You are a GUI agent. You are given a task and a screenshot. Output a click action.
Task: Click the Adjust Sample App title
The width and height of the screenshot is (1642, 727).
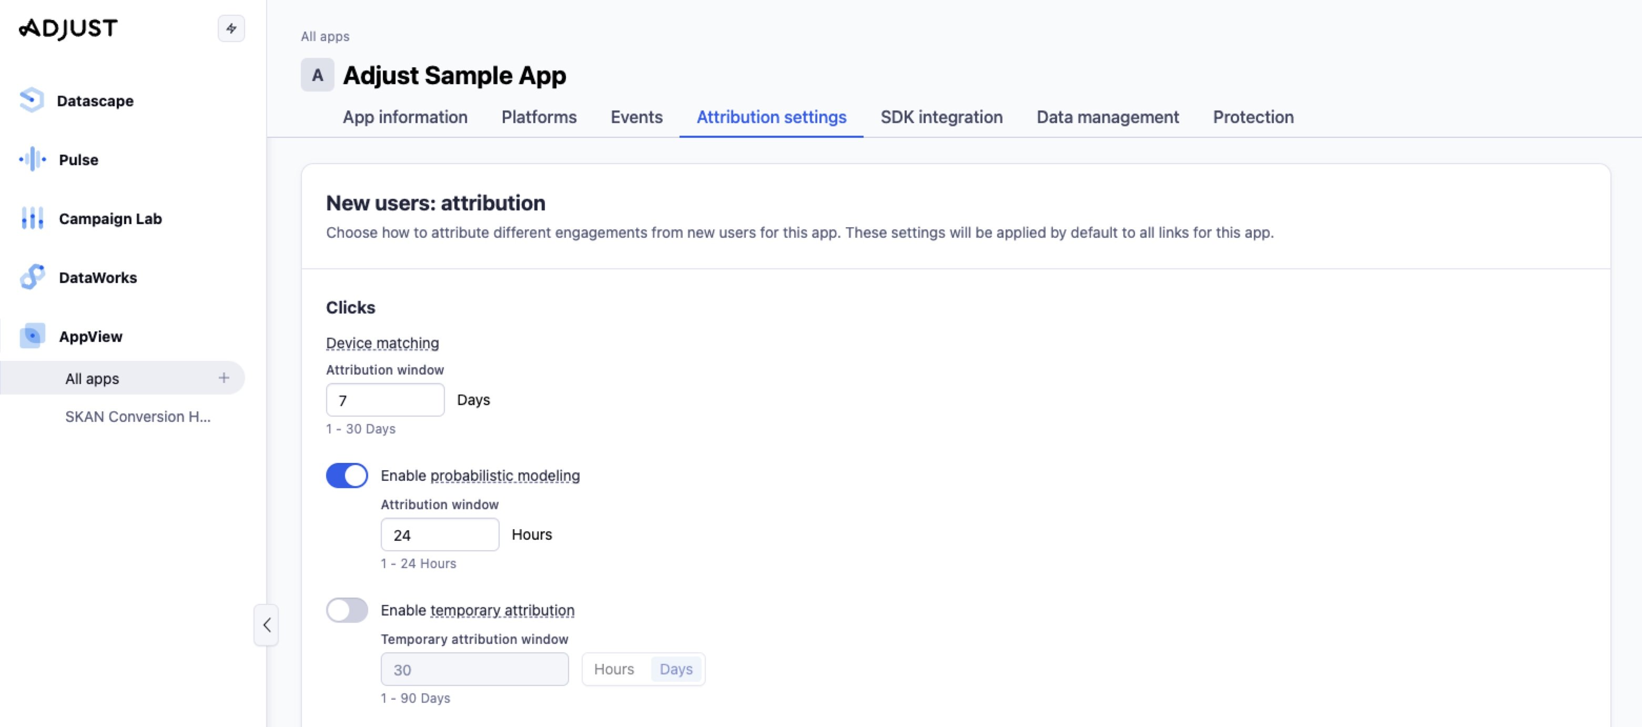454,75
